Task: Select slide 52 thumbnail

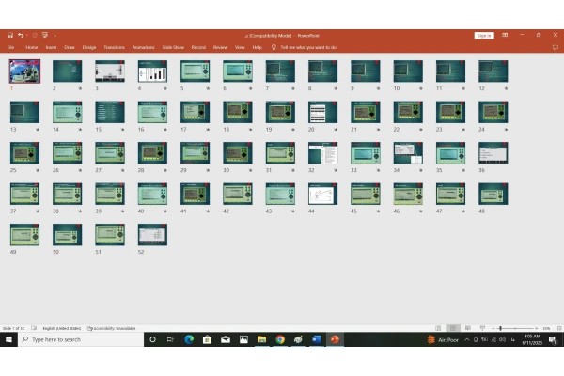Action: [x=152, y=235]
